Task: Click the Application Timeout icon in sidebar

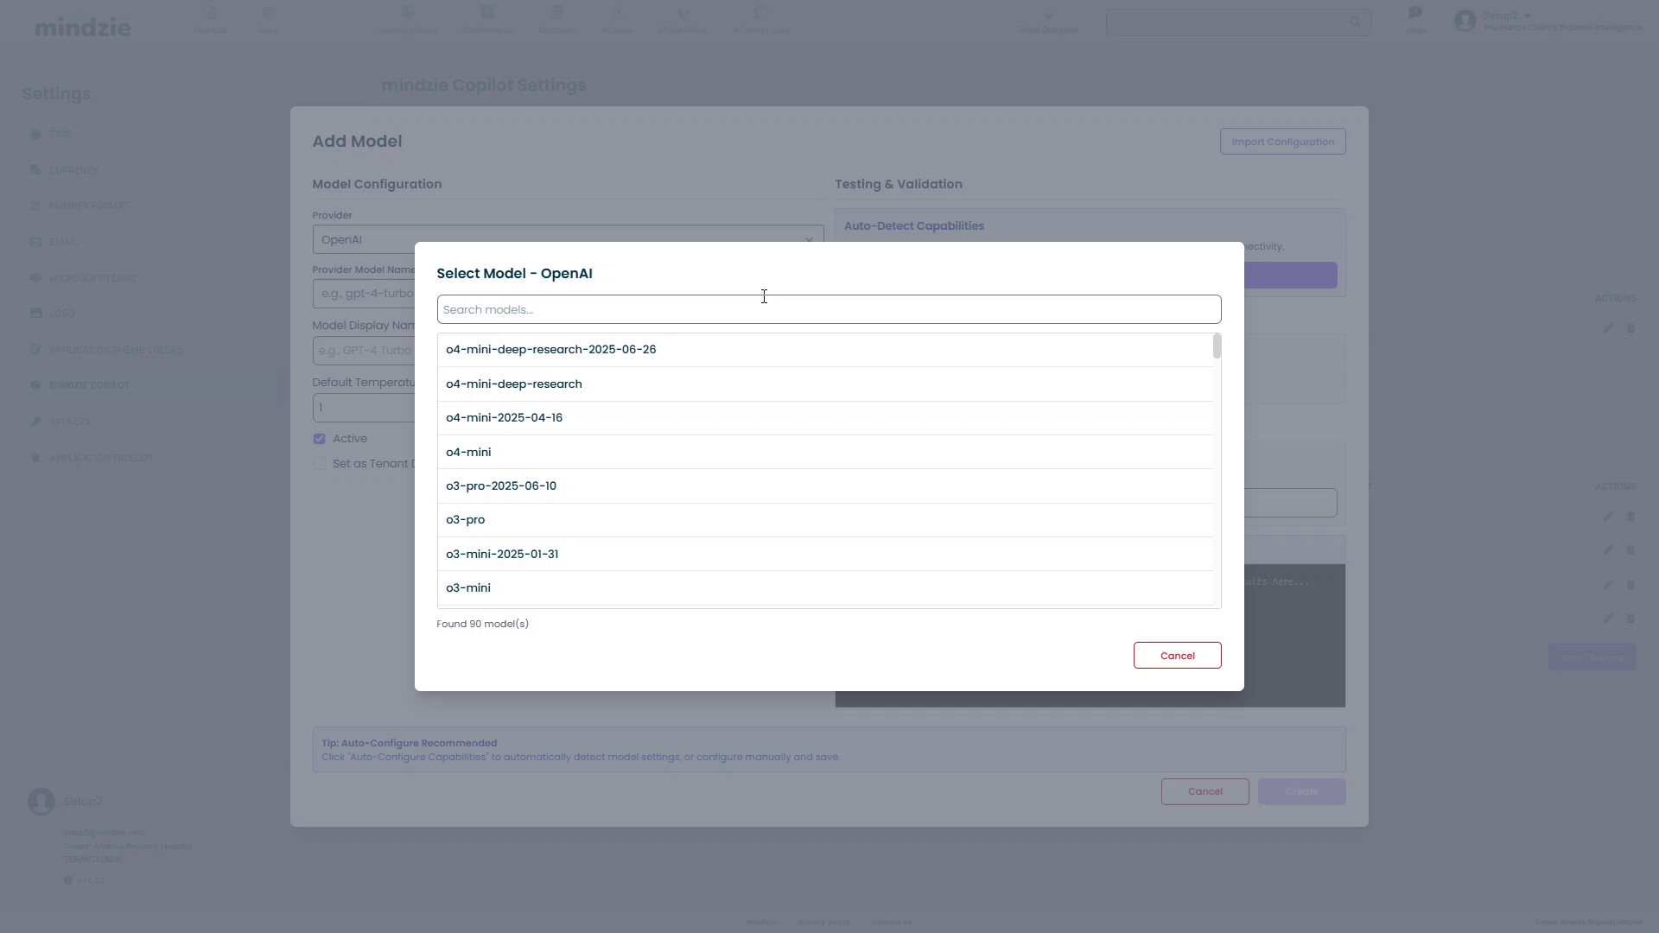Action: (35, 458)
